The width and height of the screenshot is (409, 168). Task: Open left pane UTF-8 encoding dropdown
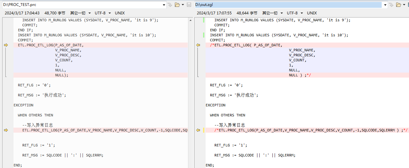coord(103,13)
